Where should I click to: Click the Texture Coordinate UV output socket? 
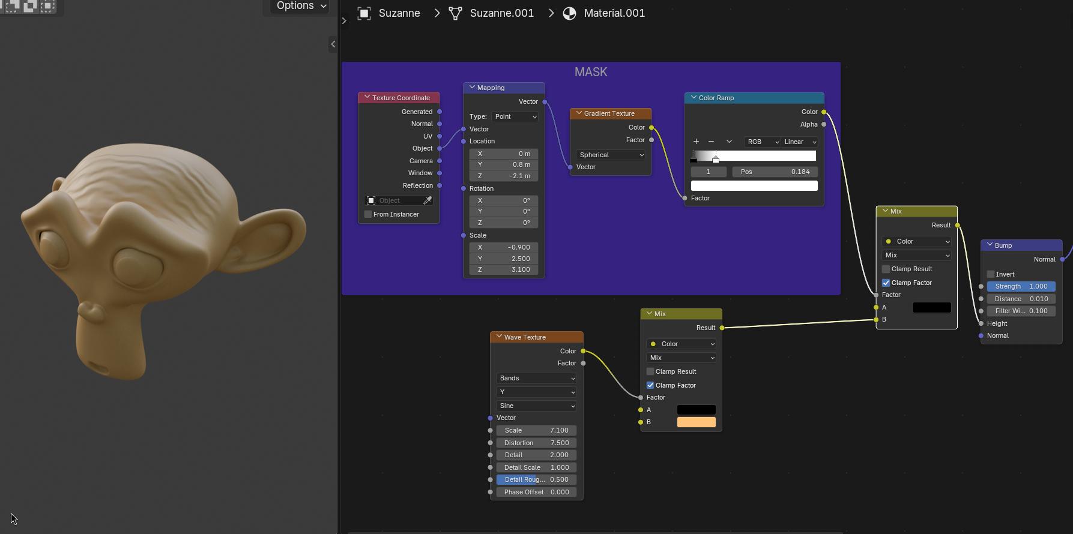pyautogui.click(x=440, y=136)
